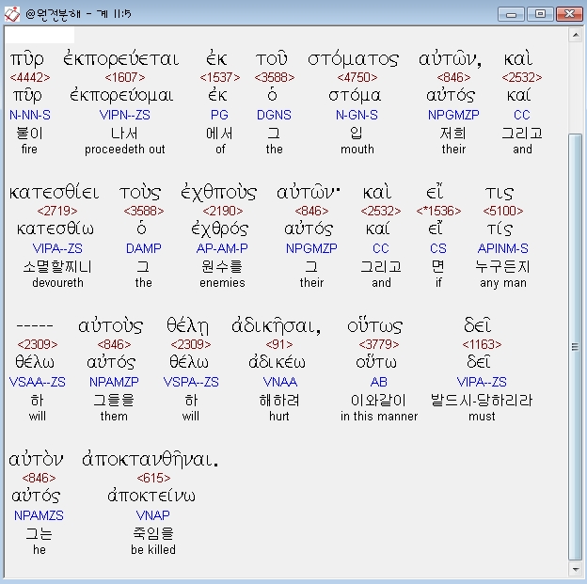The width and height of the screenshot is (587, 584).
Task: Click the English gloss 'any man'
Action: tap(503, 283)
